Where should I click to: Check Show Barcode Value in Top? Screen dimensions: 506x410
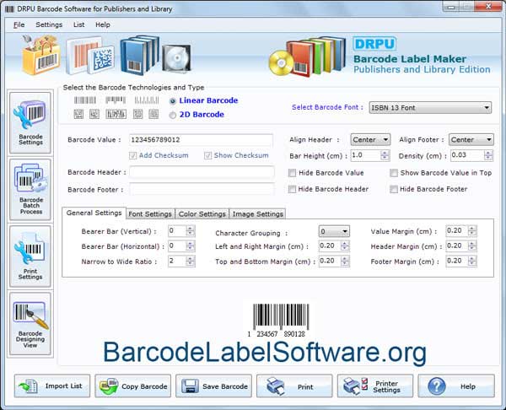click(394, 173)
